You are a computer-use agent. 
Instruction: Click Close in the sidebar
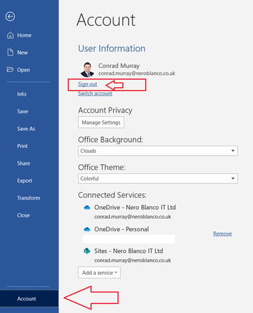24,215
